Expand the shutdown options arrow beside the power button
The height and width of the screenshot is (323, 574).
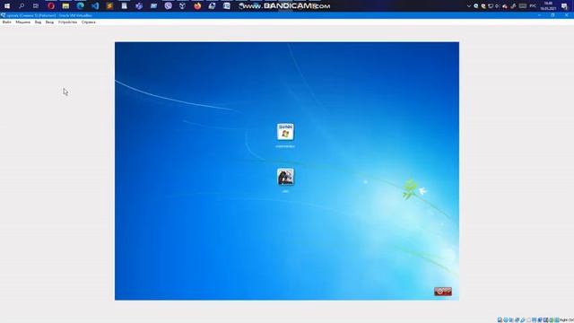[448, 292]
